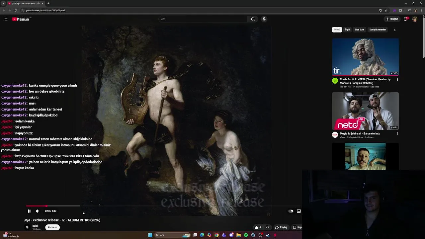Screen dimensions: 425x239
Task: Select the Tümü filter chip
Action: [337, 30]
